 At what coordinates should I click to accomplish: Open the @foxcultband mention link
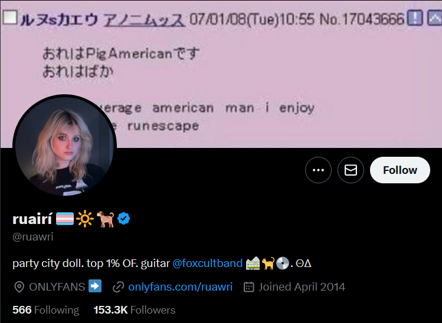(x=207, y=263)
